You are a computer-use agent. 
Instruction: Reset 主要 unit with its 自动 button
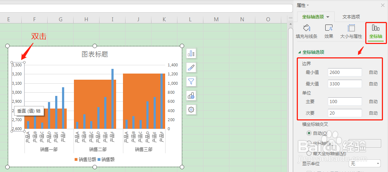pos(374,101)
